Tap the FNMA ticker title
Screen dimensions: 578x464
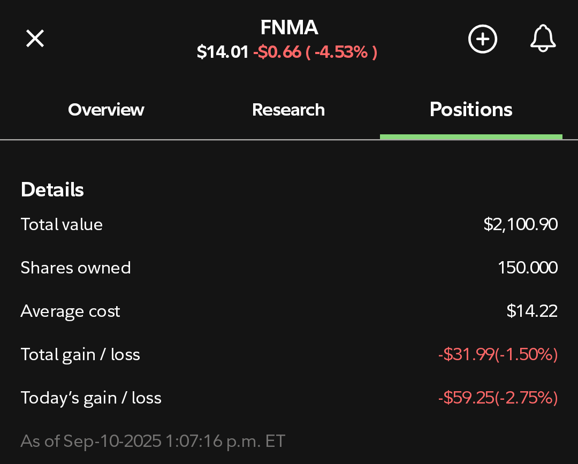coord(289,28)
